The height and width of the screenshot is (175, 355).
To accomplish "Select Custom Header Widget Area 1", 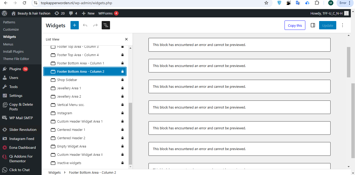I will (x=85, y=121).
